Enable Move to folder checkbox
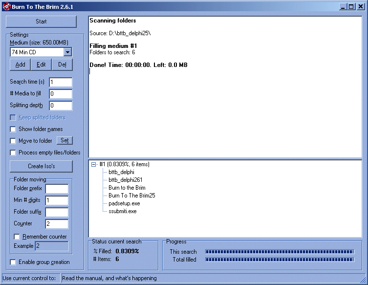This screenshot has width=368, height=285. (x=13, y=141)
